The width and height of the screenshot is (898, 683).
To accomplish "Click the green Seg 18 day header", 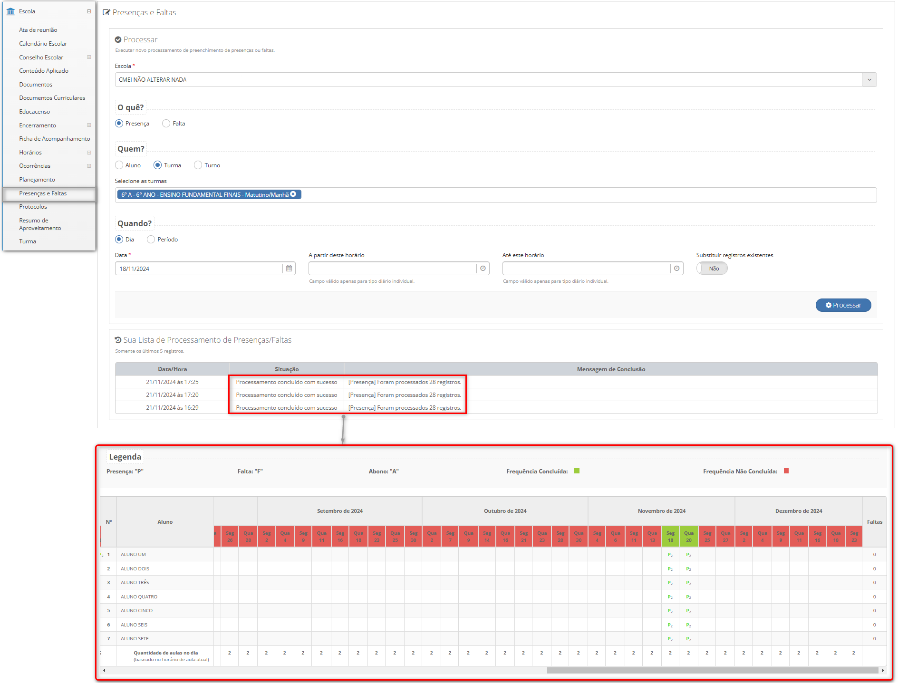I will (x=670, y=537).
